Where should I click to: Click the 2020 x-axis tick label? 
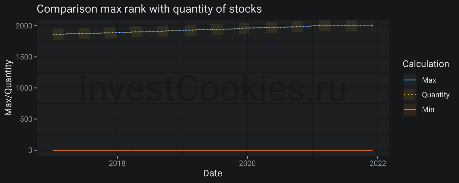pyautogui.click(x=247, y=163)
